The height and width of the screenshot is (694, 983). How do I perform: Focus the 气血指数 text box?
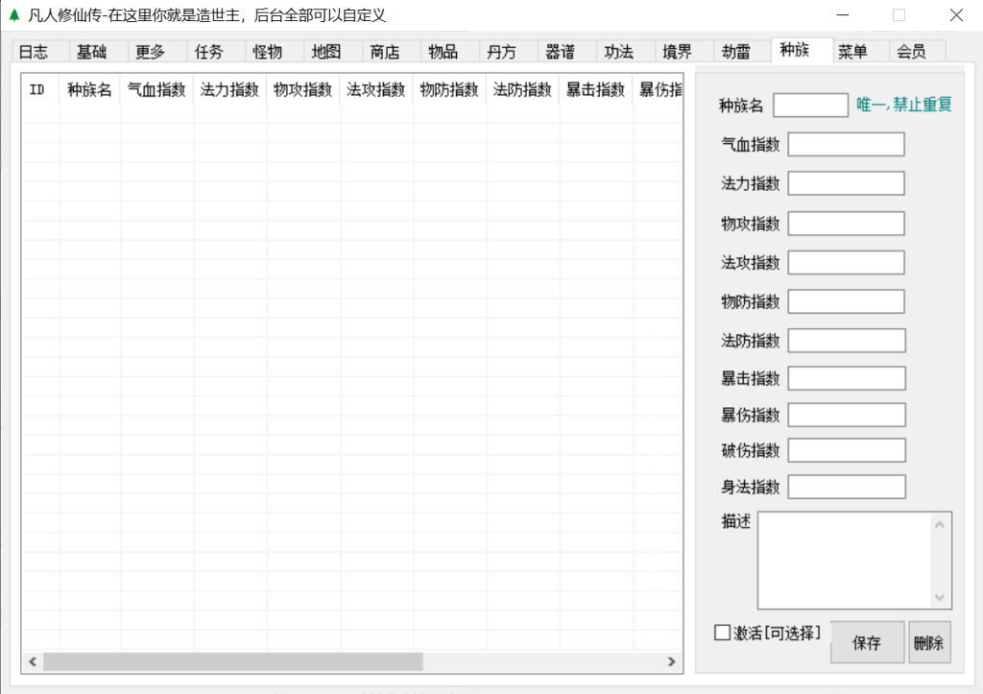point(846,145)
